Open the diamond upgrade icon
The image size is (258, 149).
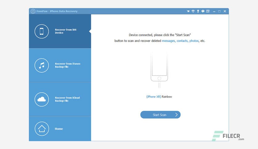coord(193,11)
